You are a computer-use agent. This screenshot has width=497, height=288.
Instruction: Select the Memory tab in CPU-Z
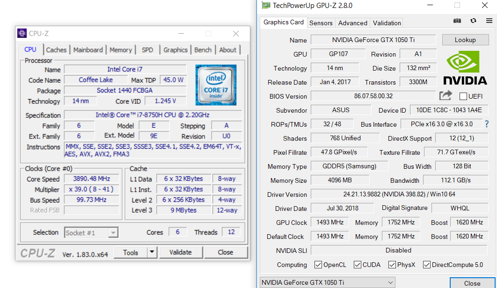point(121,50)
